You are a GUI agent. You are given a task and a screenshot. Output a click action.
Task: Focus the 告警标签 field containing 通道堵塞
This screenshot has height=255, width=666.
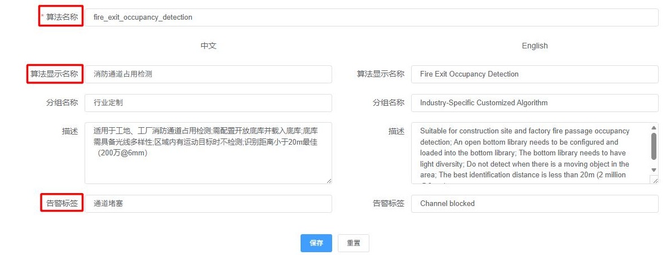click(208, 203)
